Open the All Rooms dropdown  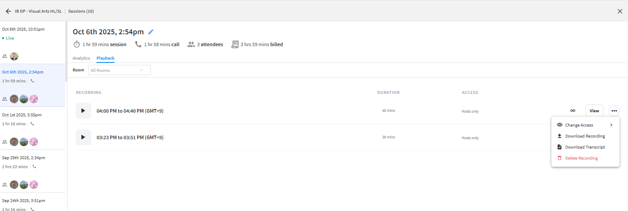click(x=119, y=70)
